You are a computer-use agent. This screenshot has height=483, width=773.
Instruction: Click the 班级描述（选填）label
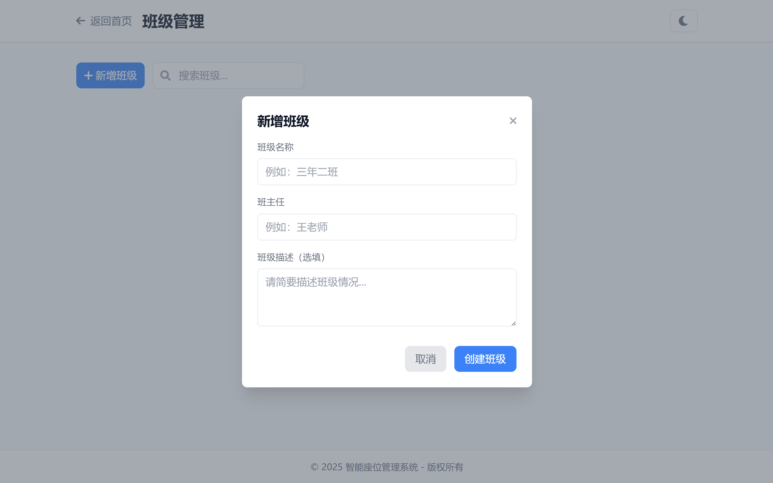(x=291, y=257)
